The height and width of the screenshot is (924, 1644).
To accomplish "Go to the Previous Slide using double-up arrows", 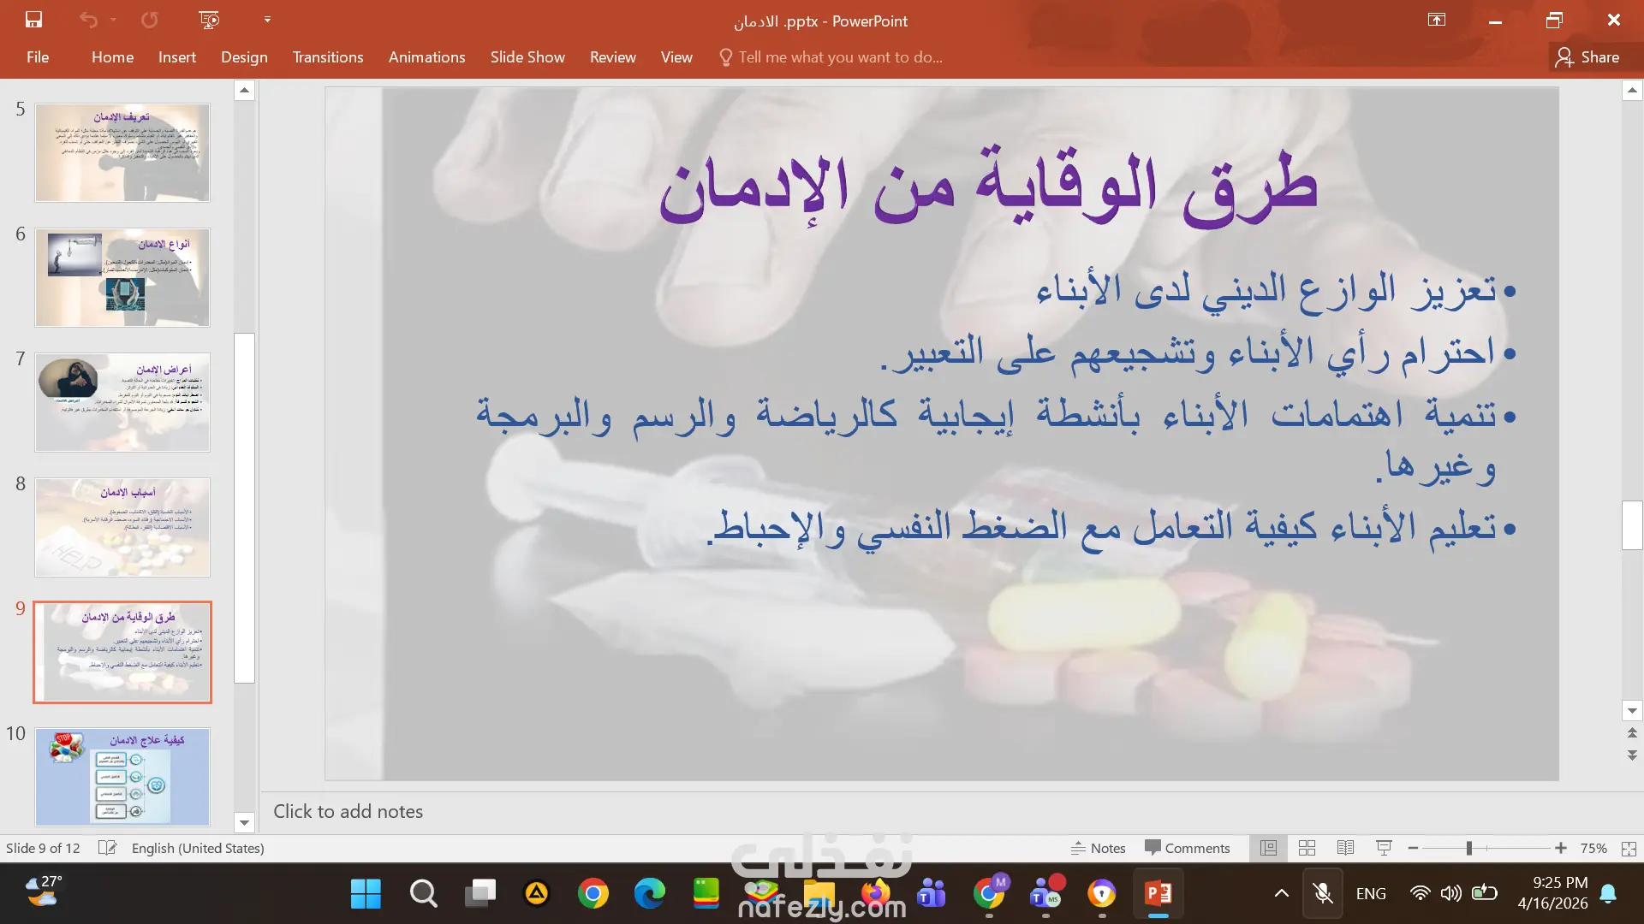I will 1632,733.
